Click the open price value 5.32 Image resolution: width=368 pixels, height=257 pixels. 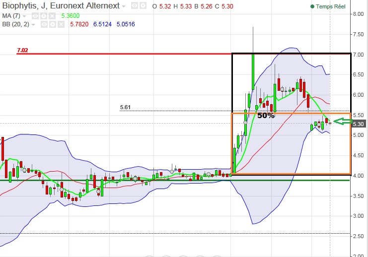pos(165,6)
